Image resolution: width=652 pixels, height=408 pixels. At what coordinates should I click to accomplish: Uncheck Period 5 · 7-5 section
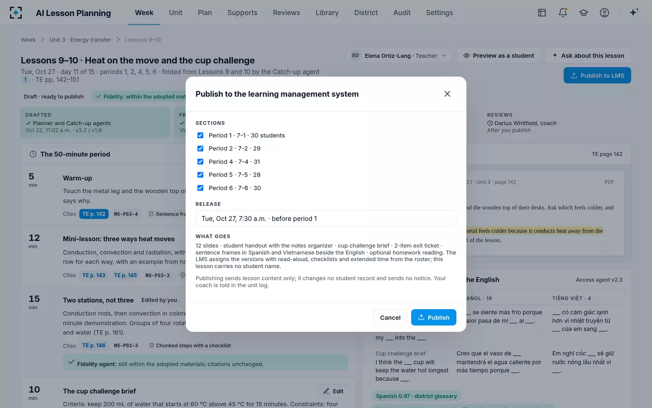tap(200, 175)
